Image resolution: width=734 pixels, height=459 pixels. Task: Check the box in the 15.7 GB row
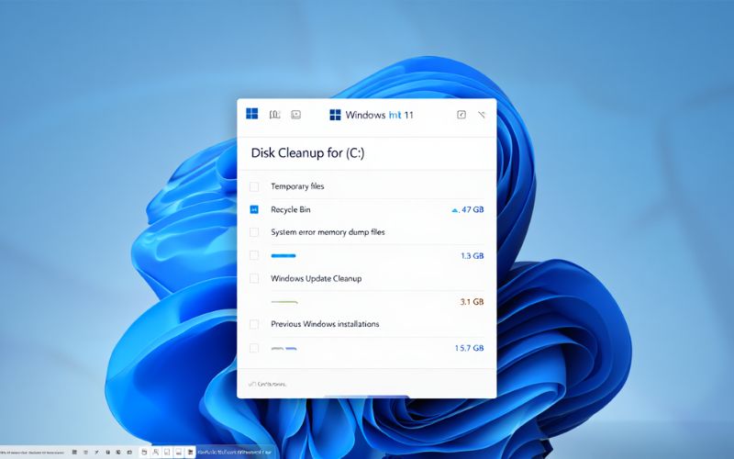(254, 348)
